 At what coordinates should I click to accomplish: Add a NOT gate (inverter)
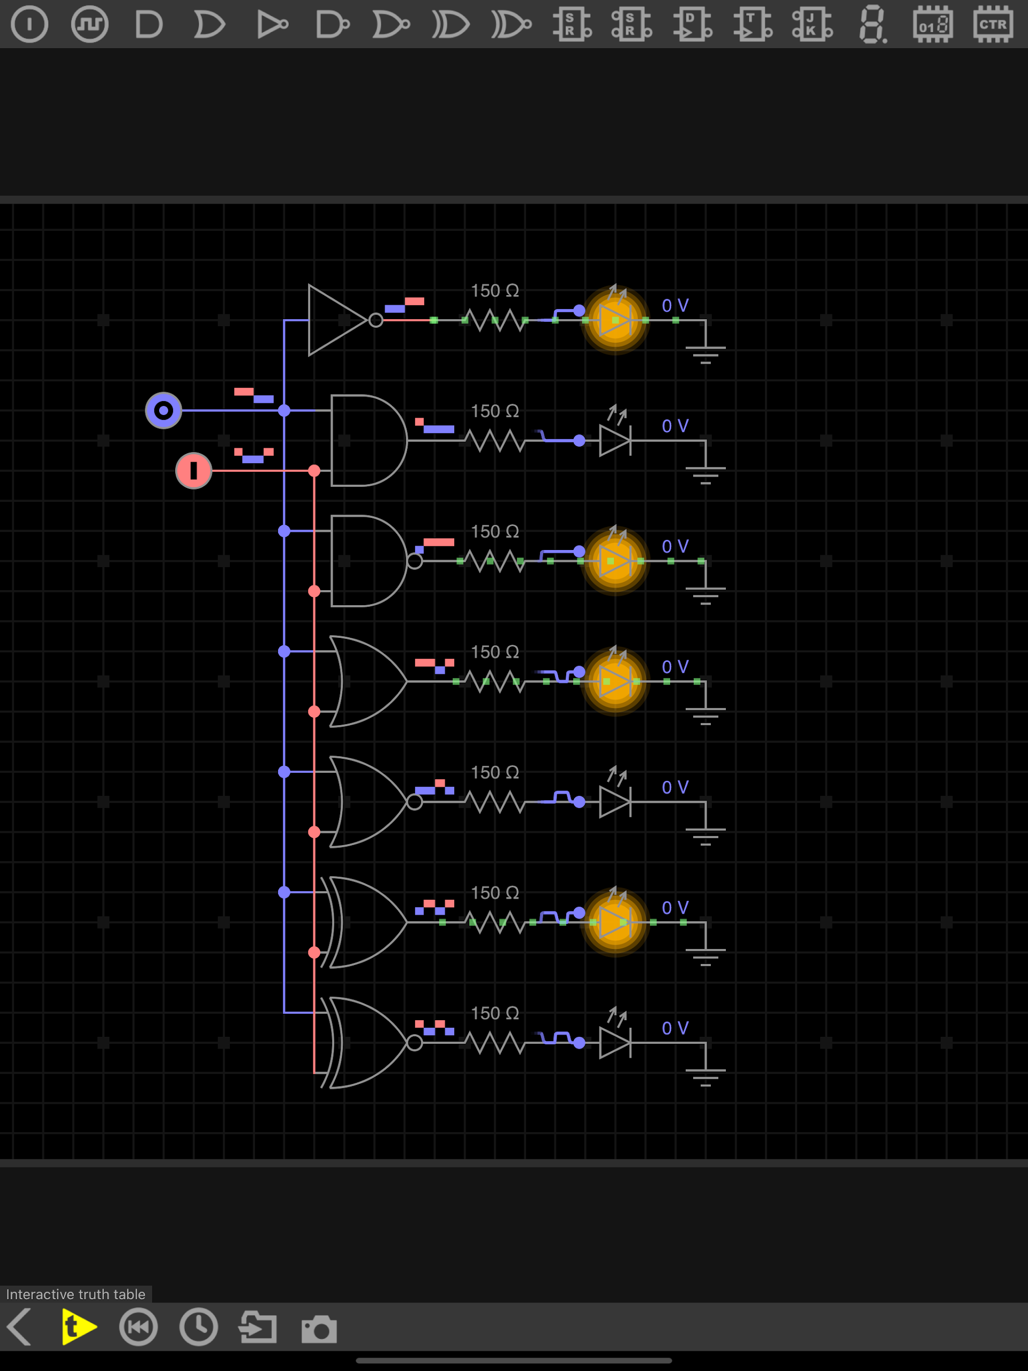click(271, 25)
